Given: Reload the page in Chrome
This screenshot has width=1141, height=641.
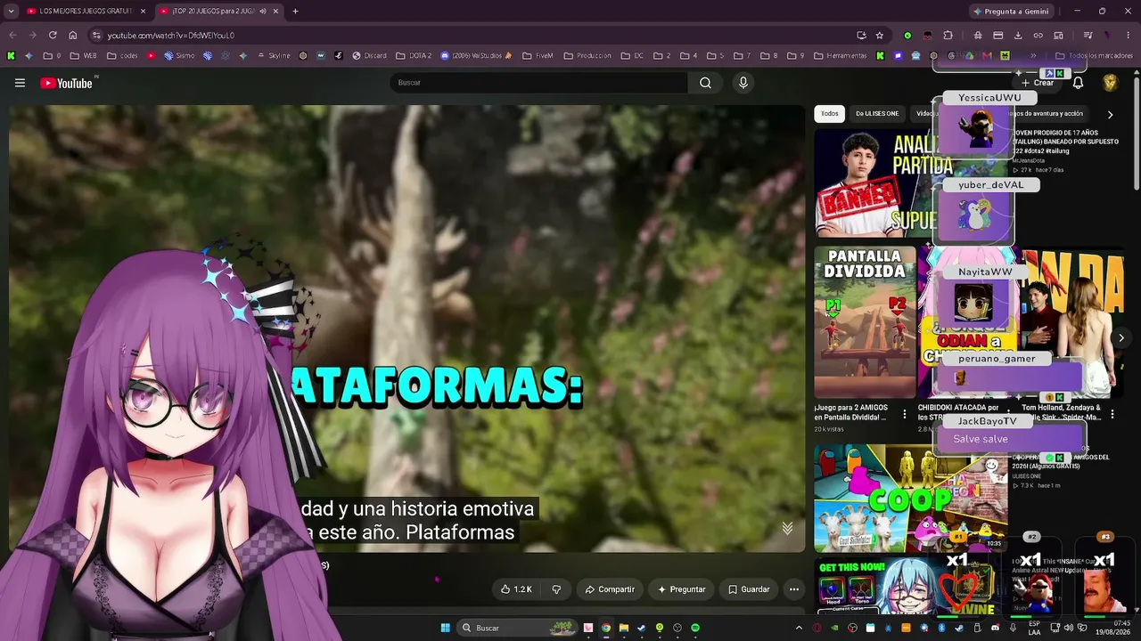Looking at the screenshot, I should click(x=53, y=36).
